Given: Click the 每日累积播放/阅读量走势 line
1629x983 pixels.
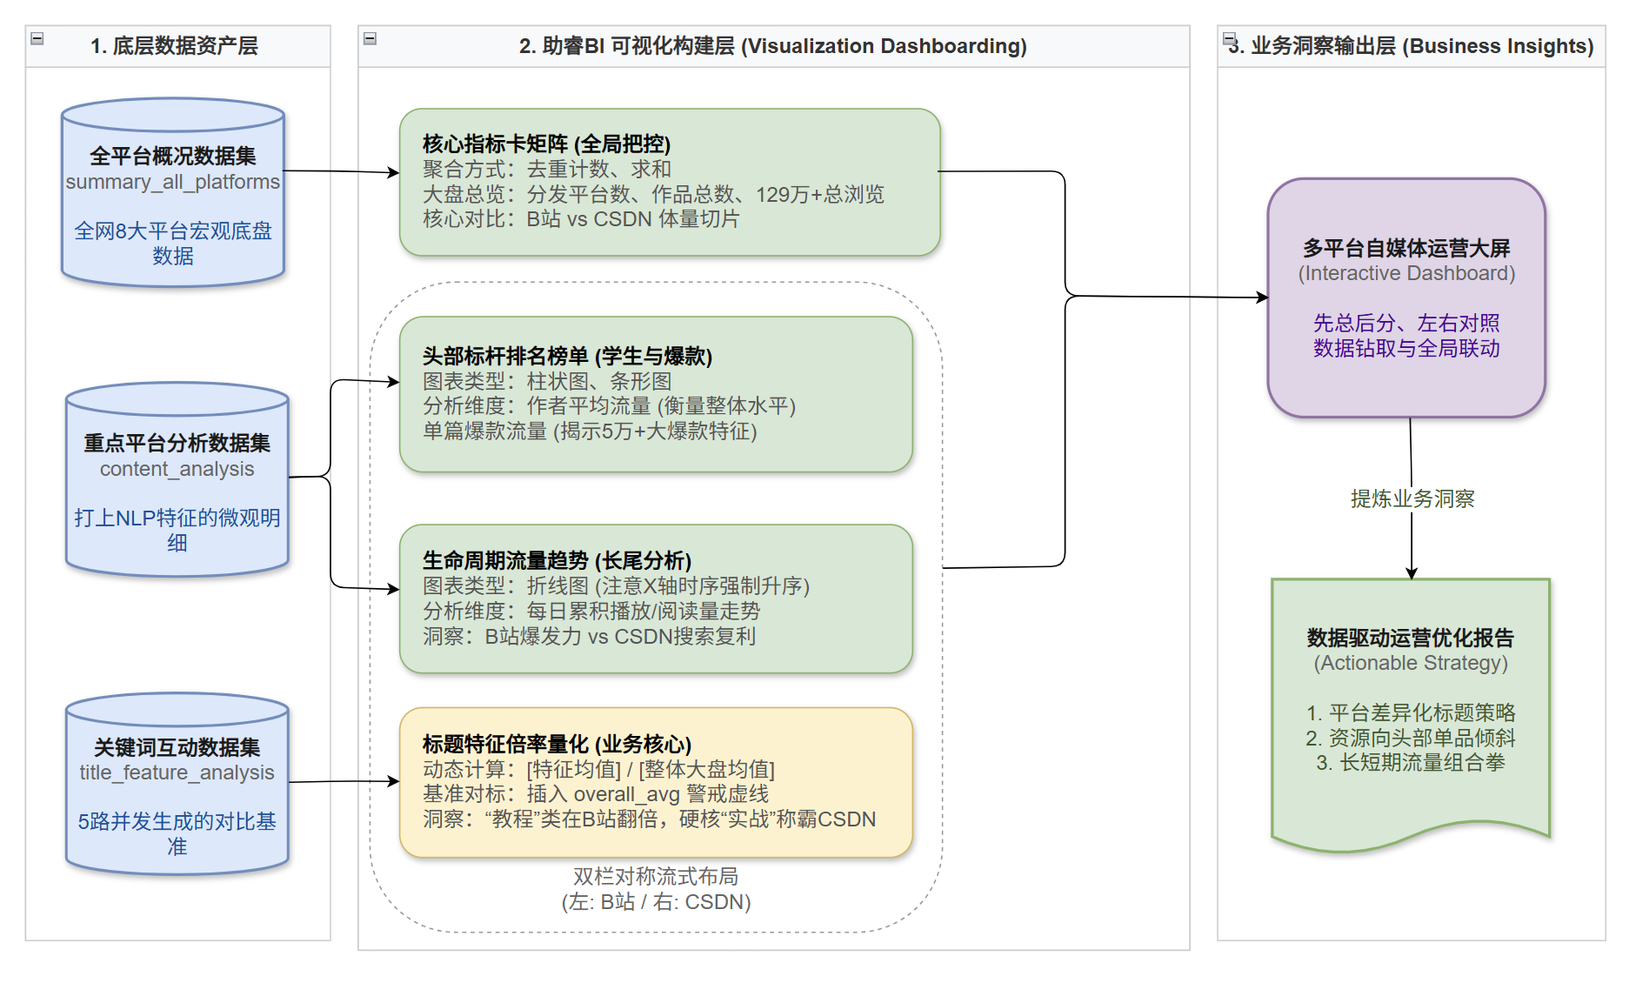Looking at the screenshot, I should pyautogui.click(x=591, y=612).
